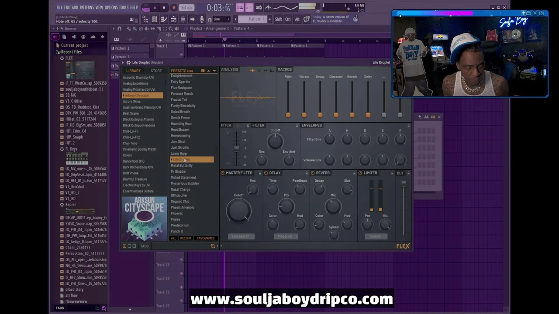Adjust the Reverb macro slider handle
This screenshot has height=314, width=559.
[352, 115]
